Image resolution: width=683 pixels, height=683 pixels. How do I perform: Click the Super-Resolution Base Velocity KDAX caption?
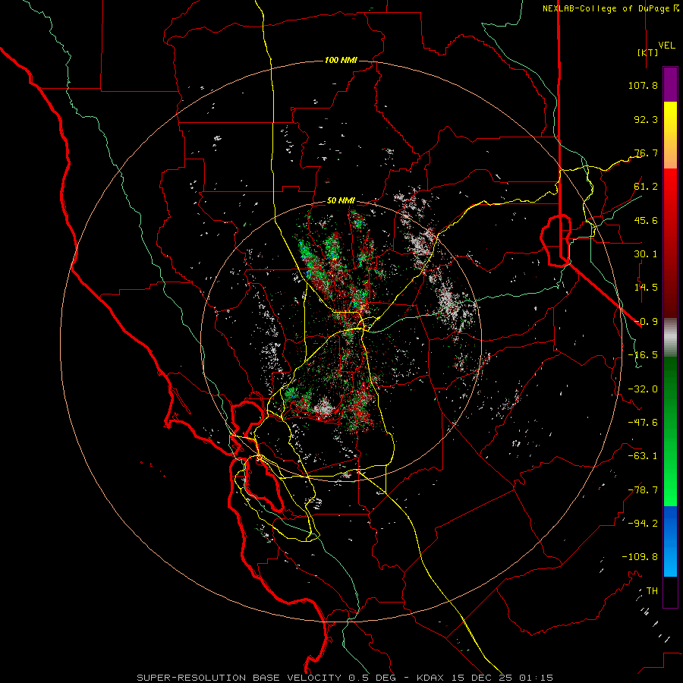coord(345,678)
